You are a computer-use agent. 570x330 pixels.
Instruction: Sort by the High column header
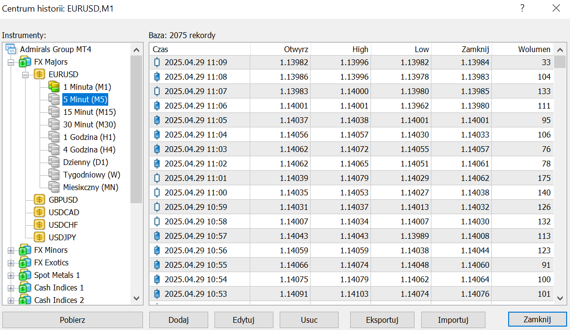pos(341,49)
